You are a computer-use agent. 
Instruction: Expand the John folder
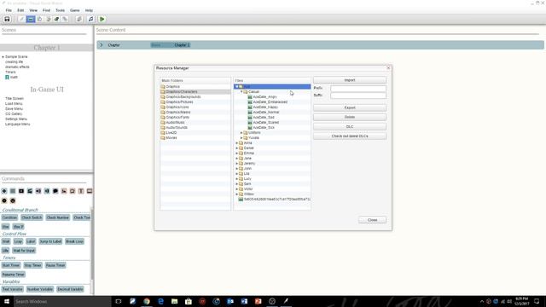coord(237,169)
